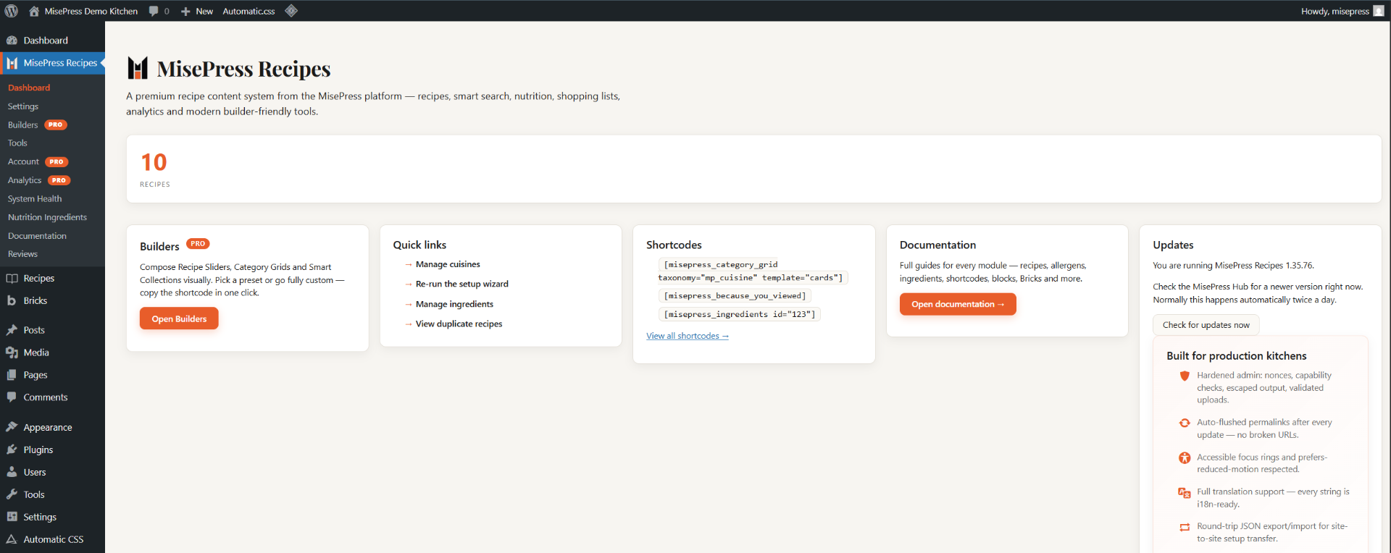Click the Recipes book icon in the sidebar
The height and width of the screenshot is (553, 1391).
[12, 278]
